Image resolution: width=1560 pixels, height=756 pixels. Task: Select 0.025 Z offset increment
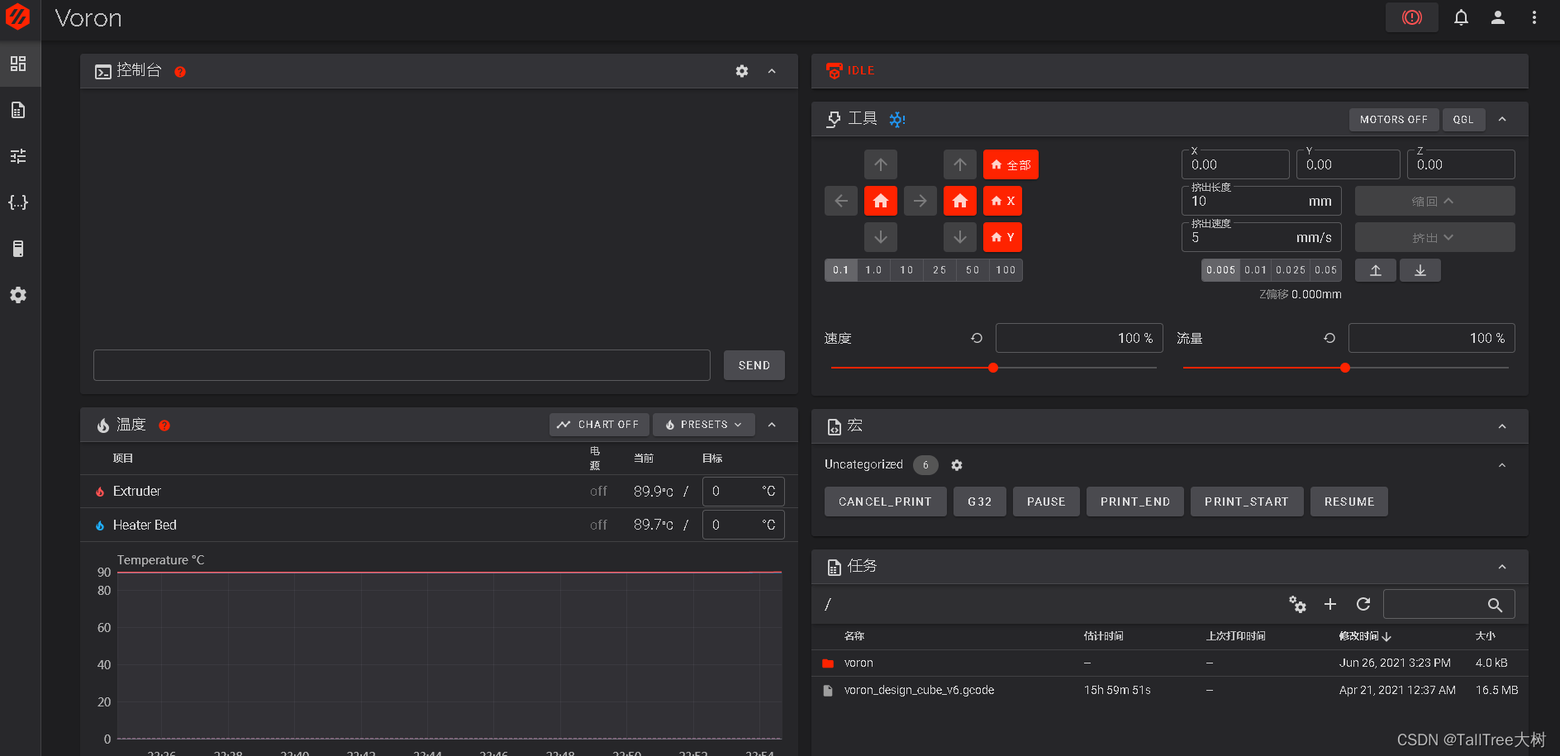(1291, 270)
